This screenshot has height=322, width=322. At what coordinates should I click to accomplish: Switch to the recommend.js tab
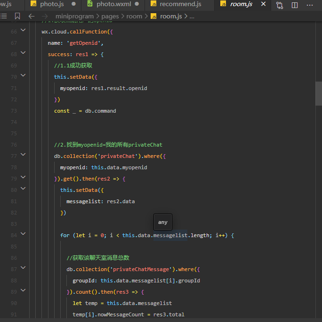tap(180, 4)
